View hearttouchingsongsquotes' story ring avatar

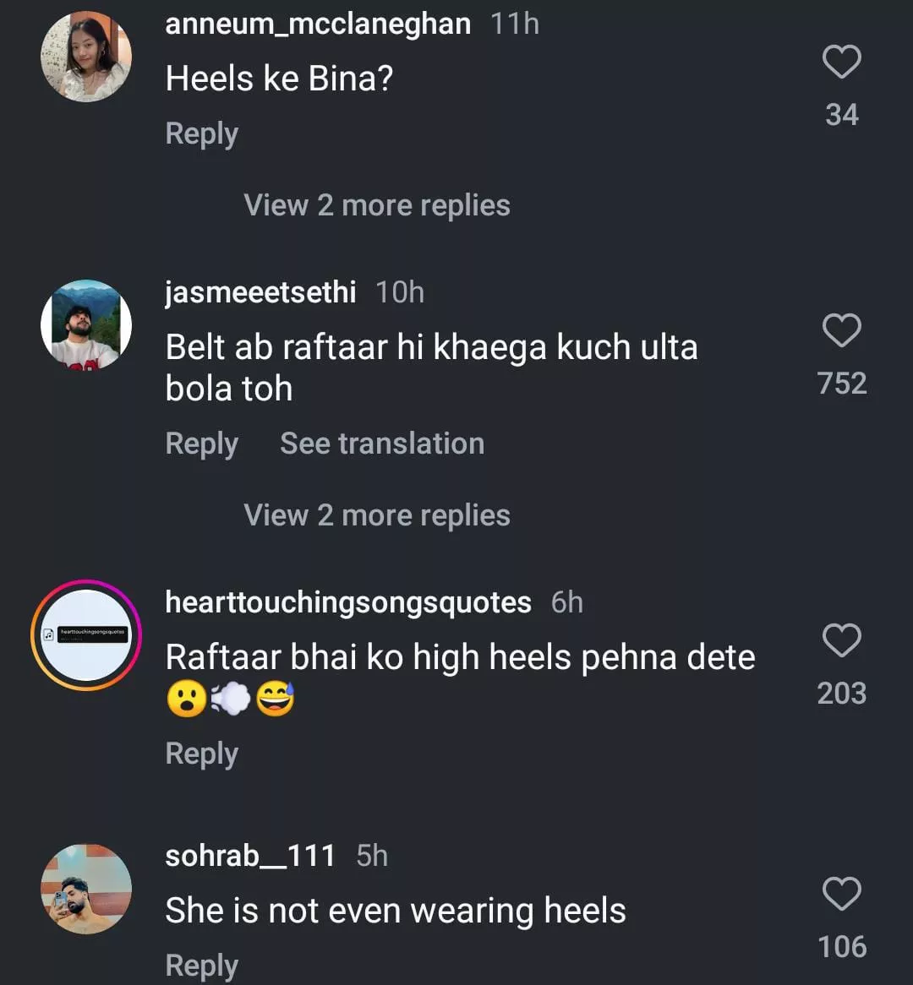(86, 634)
